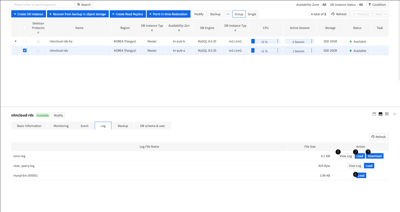The image size is (400, 212).
Task: Click the Log File Name column header
Action: [149, 146]
